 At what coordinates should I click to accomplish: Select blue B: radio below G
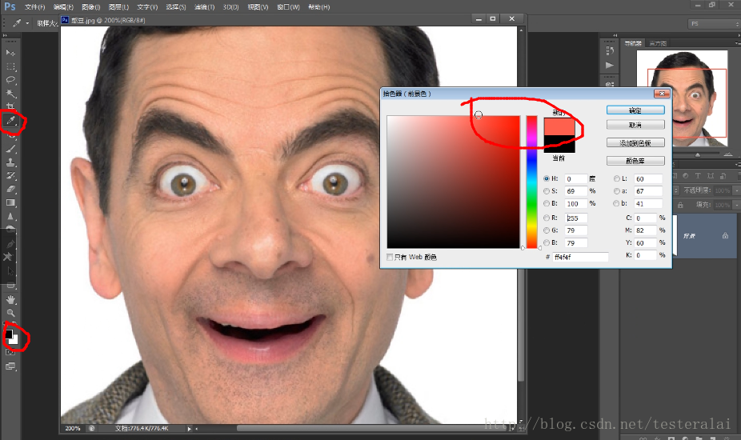[547, 242]
